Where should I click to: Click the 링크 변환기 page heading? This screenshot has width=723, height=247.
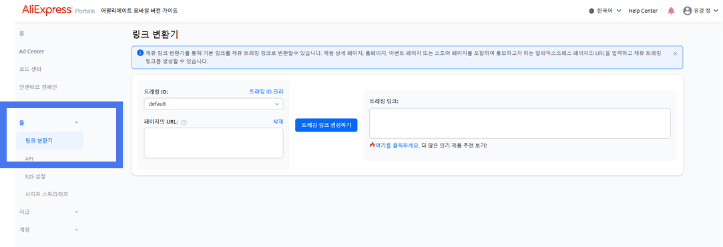click(155, 34)
